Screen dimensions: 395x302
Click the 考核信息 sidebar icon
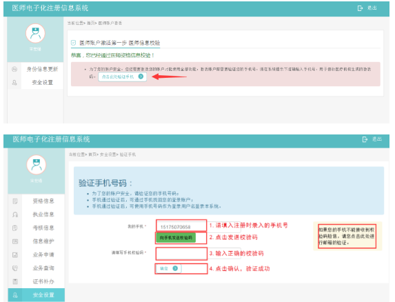[x=15, y=228]
